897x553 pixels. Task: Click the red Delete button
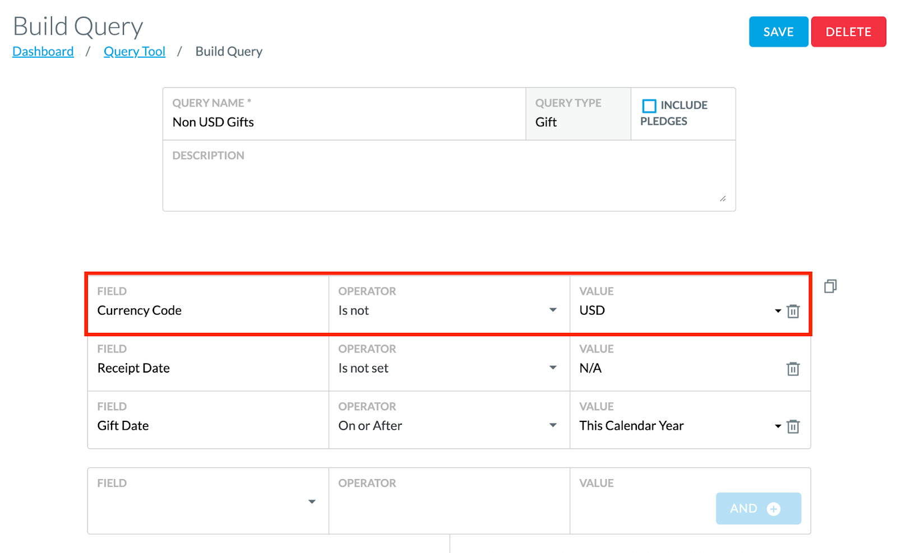coord(848,32)
